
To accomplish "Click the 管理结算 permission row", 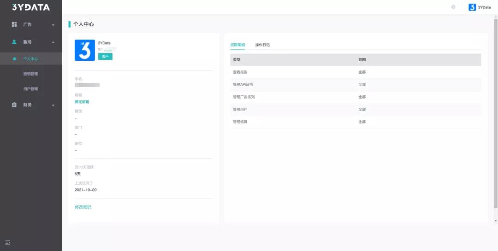I will coord(356,122).
